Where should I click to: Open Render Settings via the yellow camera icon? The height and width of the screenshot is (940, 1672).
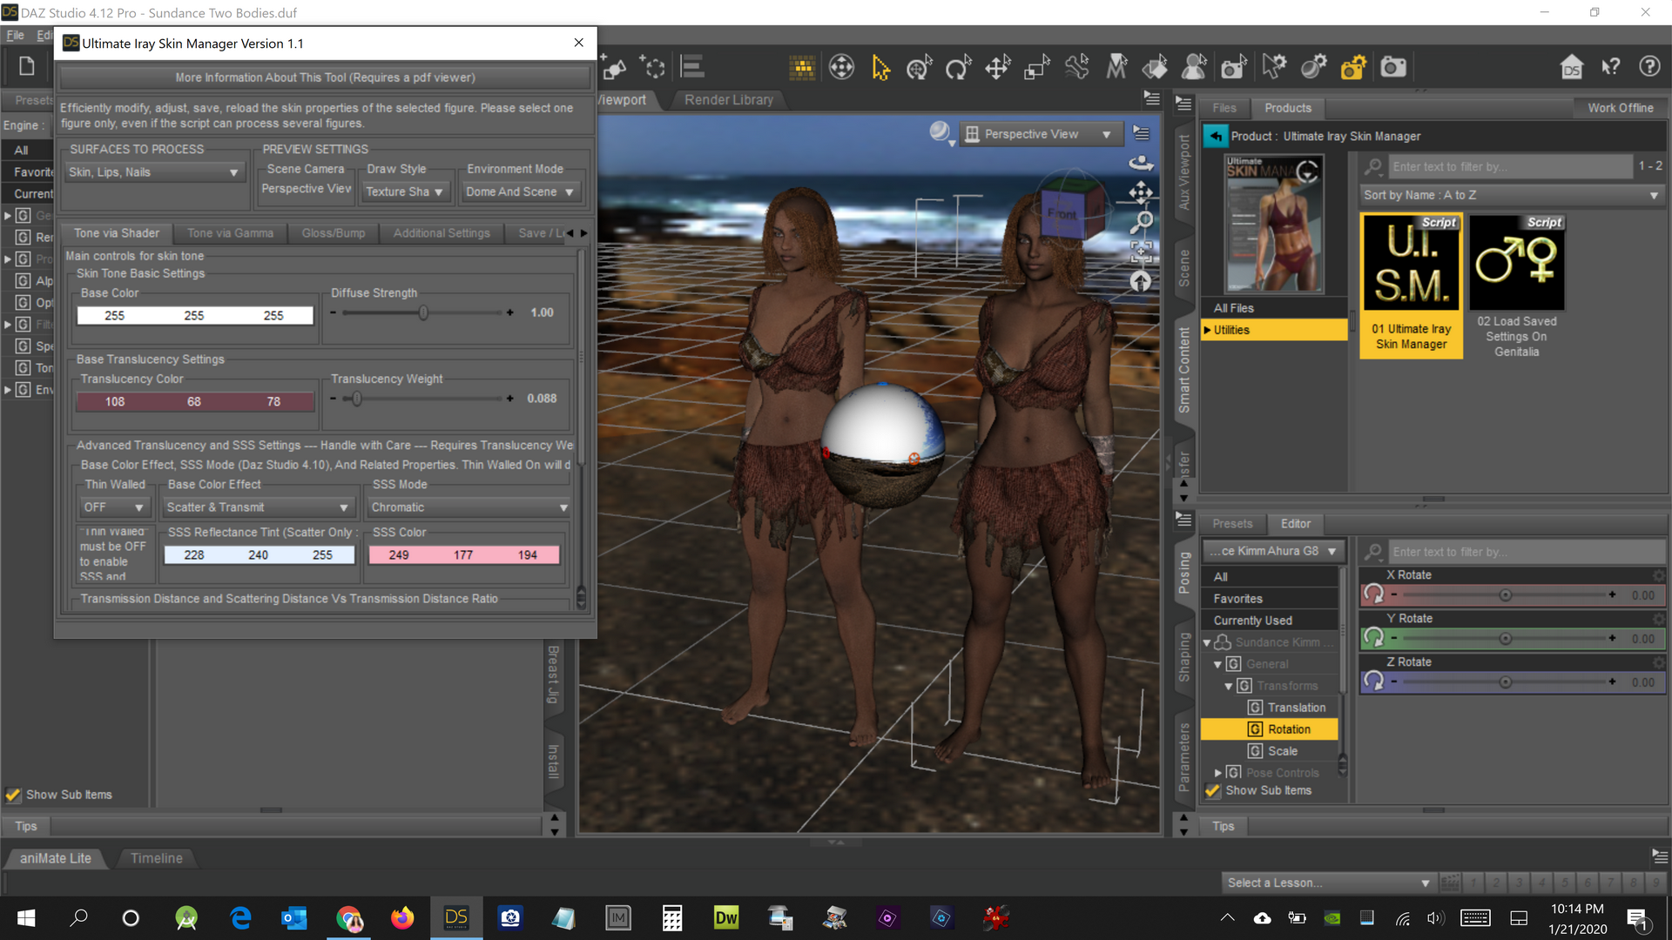(1352, 66)
